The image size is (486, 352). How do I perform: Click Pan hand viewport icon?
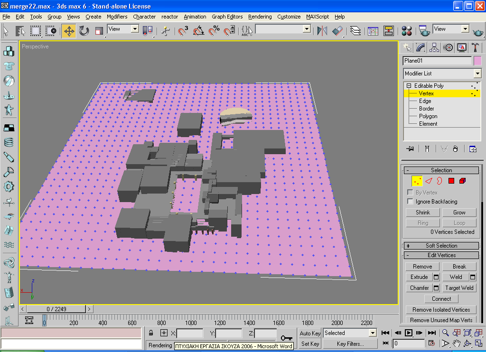coord(456,343)
